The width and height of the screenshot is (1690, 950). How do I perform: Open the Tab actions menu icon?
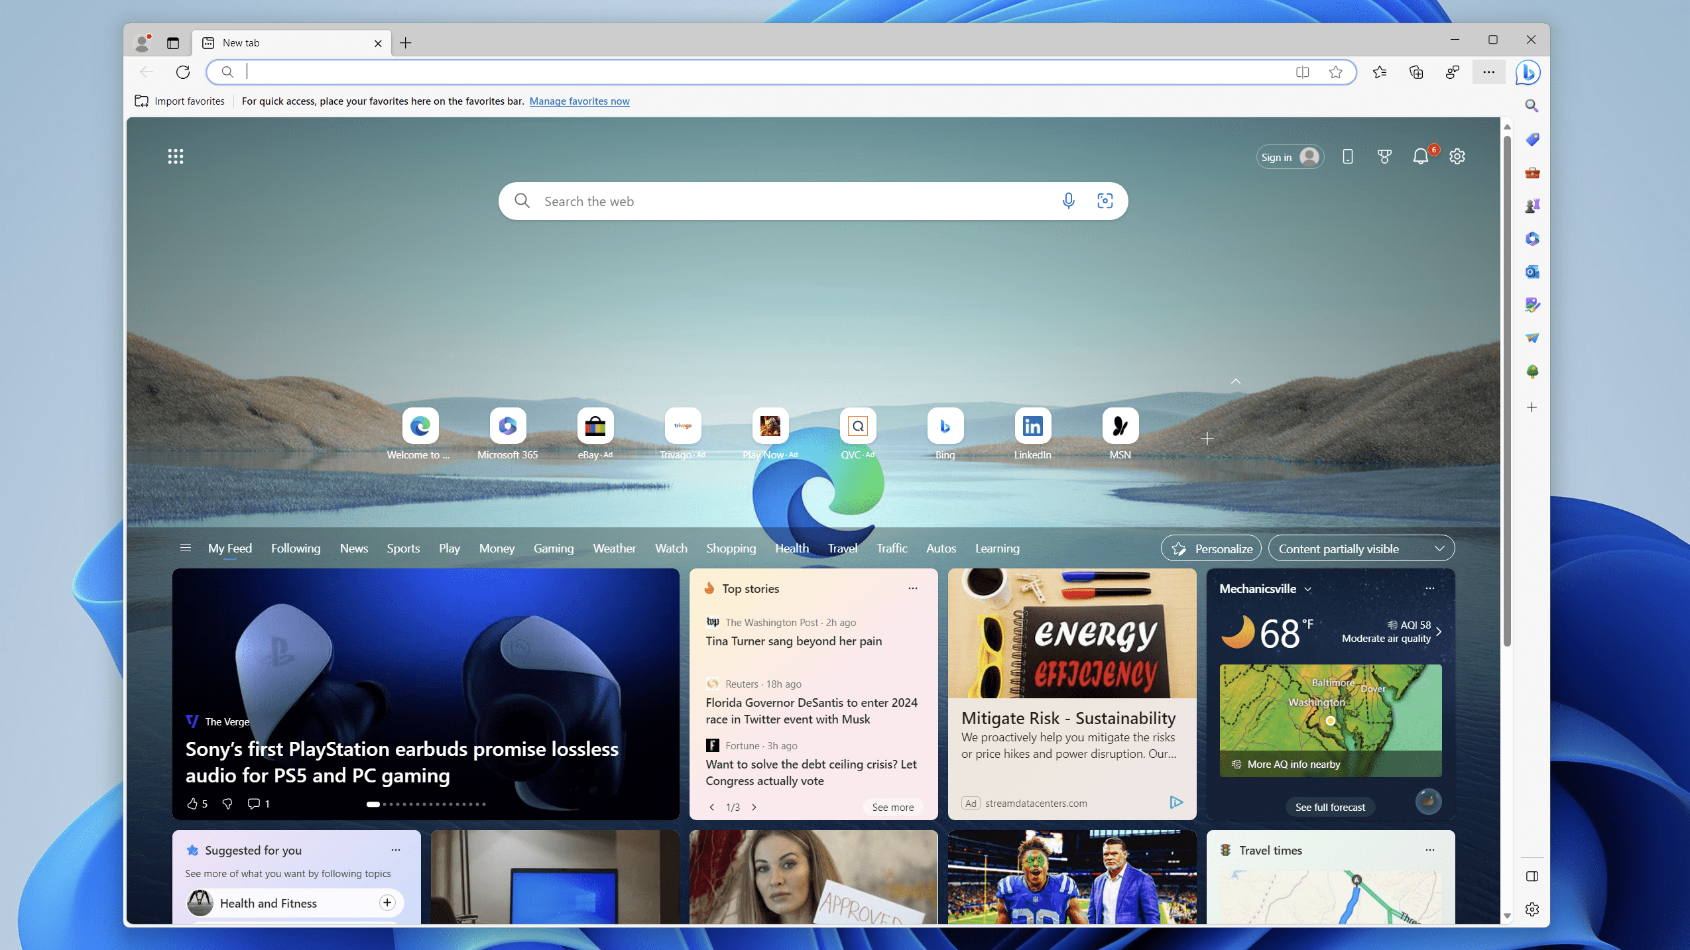click(x=172, y=43)
